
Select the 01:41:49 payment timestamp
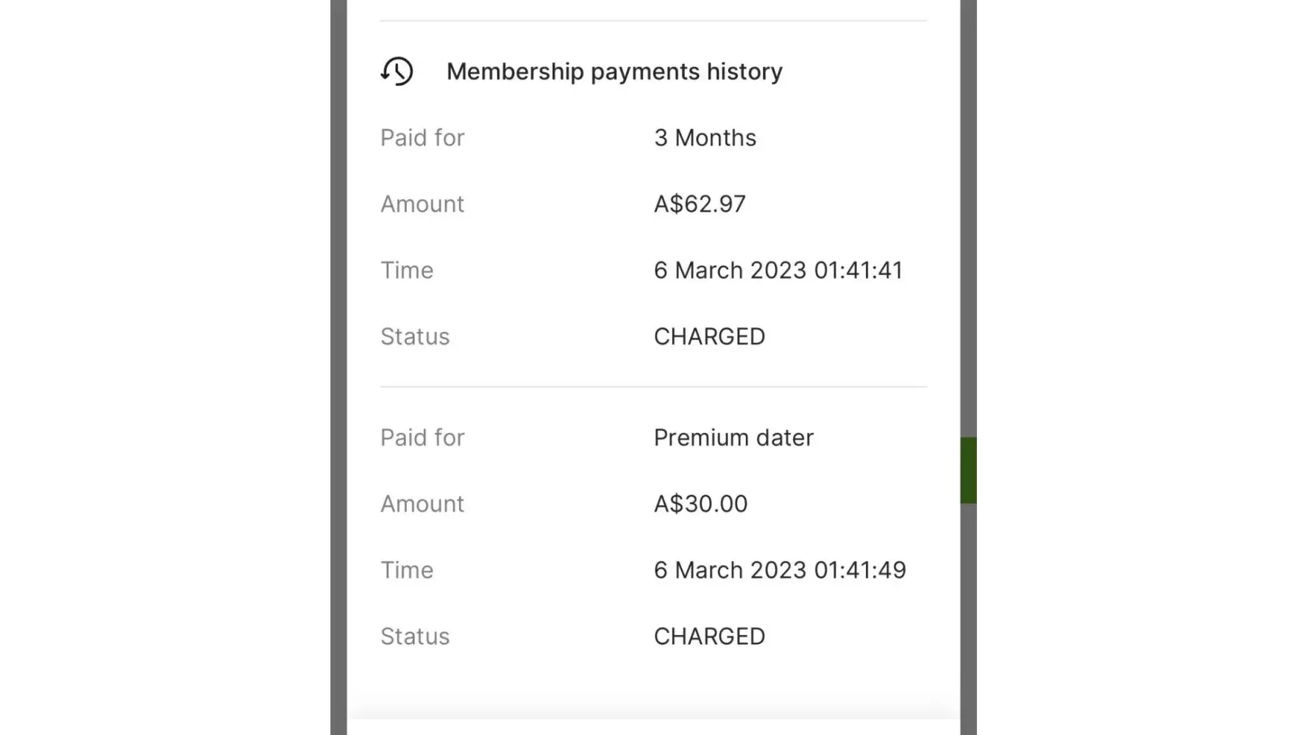click(x=780, y=570)
